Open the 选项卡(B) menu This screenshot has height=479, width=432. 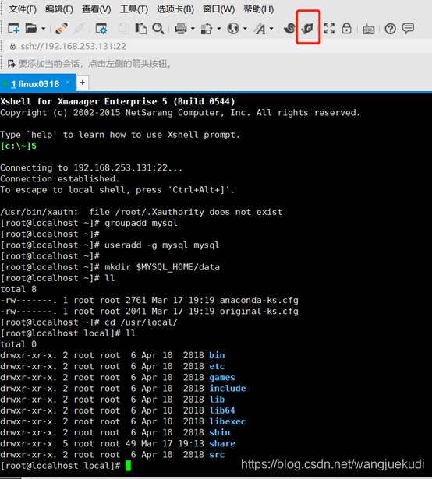pos(175,9)
